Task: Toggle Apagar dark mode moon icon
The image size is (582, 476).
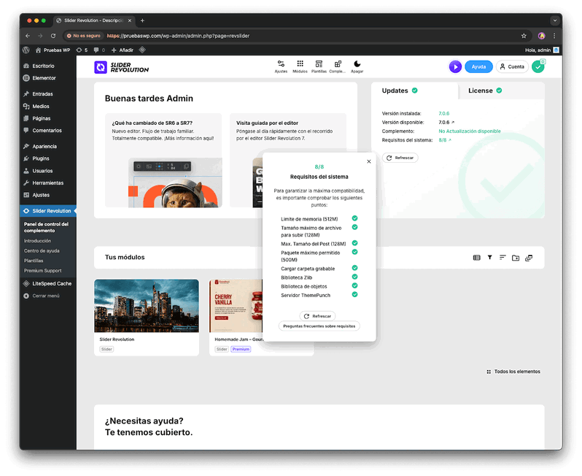Action: (357, 66)
